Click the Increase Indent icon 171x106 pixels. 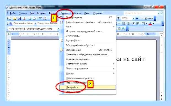(x=138, y=24)
